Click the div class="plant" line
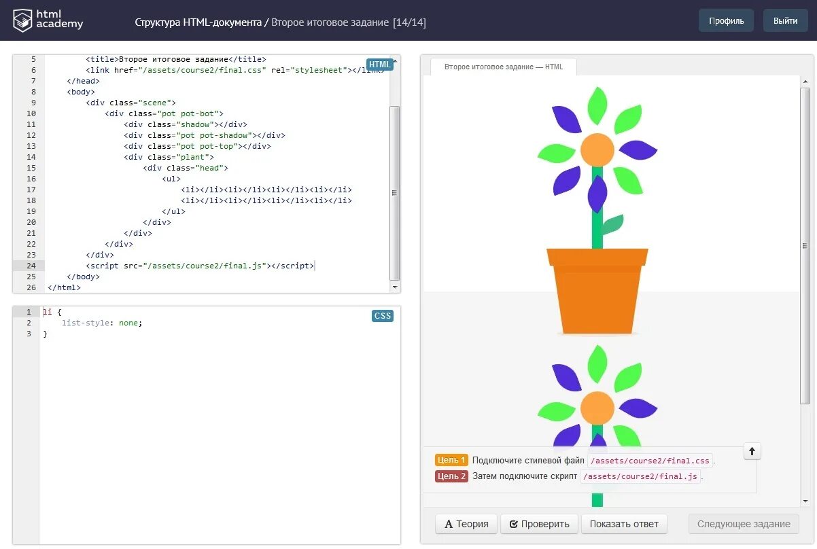 pos(169,157)
